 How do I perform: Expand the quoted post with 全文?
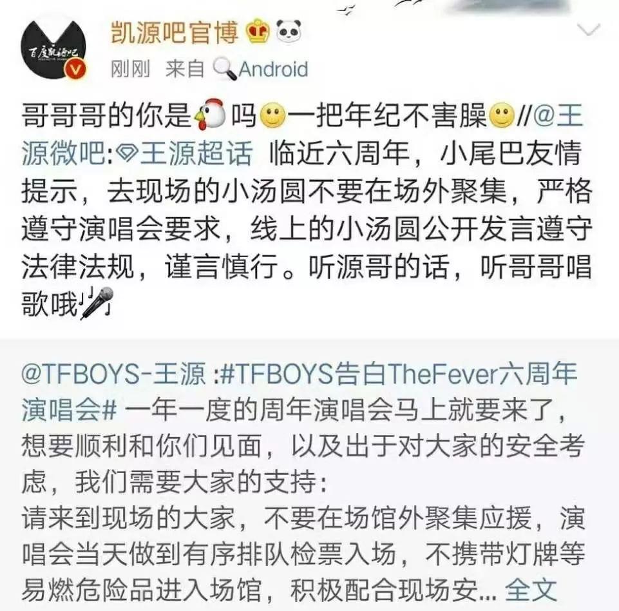tap(531, 590)
